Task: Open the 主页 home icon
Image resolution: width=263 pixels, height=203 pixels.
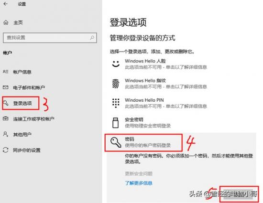Action: click(6, 22)
